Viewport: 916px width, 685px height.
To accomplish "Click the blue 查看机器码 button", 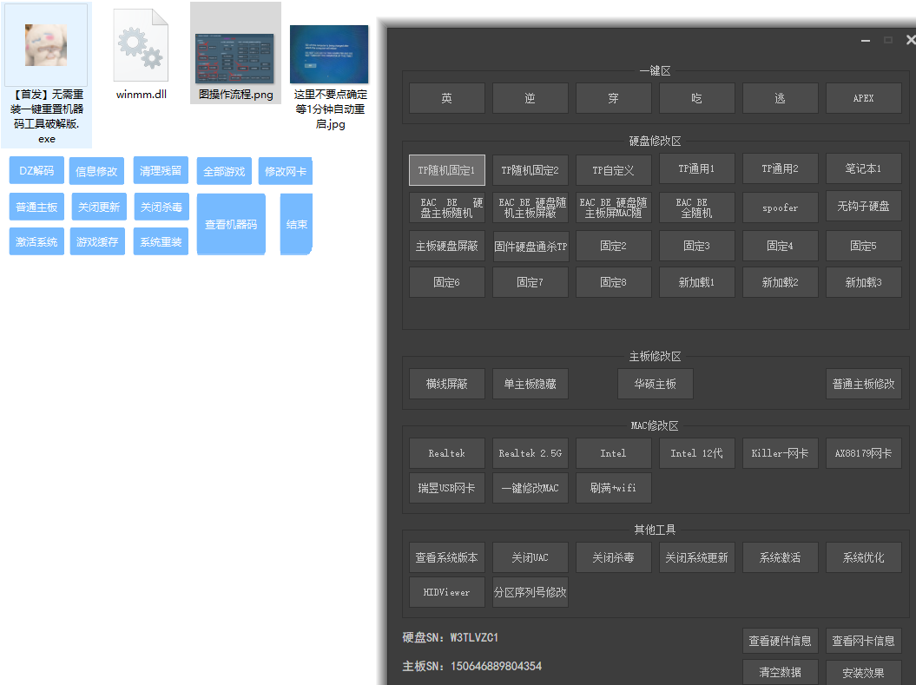I will pos(231,224).
